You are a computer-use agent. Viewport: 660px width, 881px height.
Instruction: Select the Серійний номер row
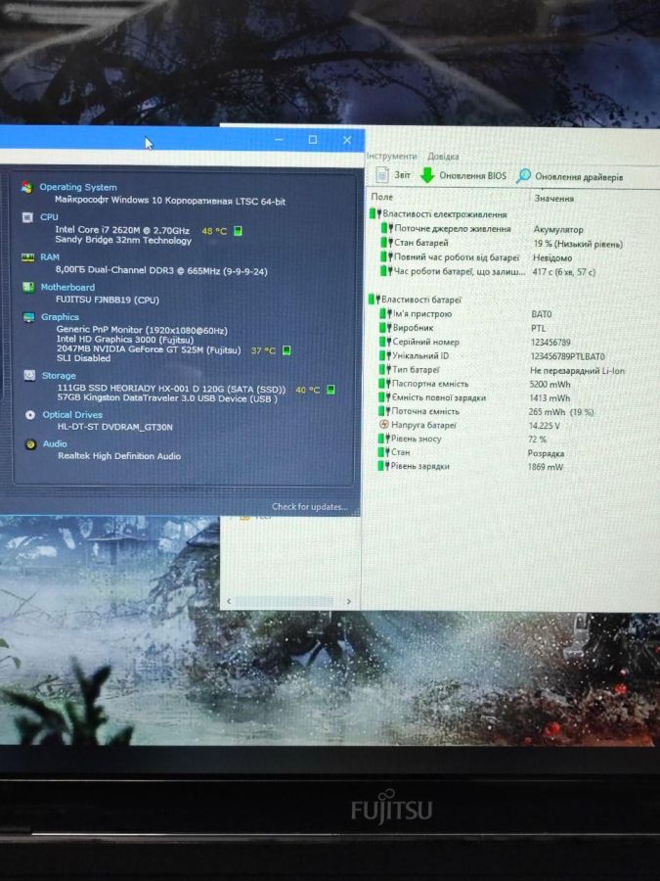point(476,342)
